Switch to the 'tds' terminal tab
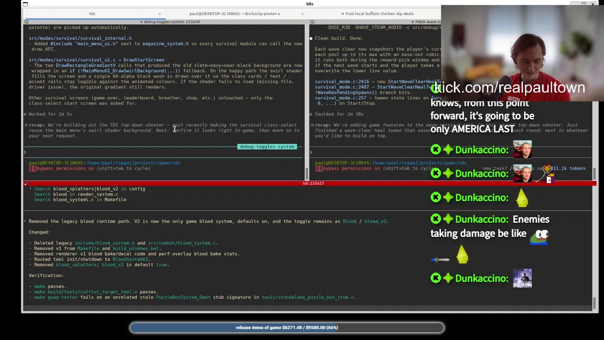Image resolution: width=604 pixels, height=340 pixels. click(x=92, y=14)
